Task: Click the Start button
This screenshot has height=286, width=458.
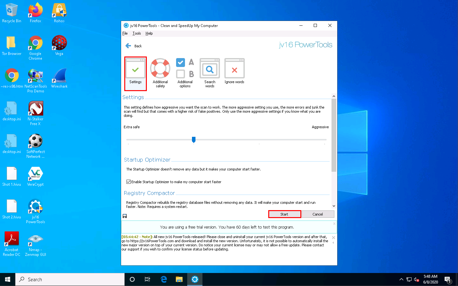Action: click(284, 214)
